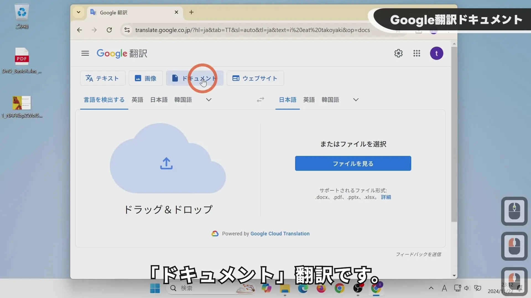This screenshot has width=531, height=298.
Task: Click the swap languages arrow icon
Action: [260, 100]
